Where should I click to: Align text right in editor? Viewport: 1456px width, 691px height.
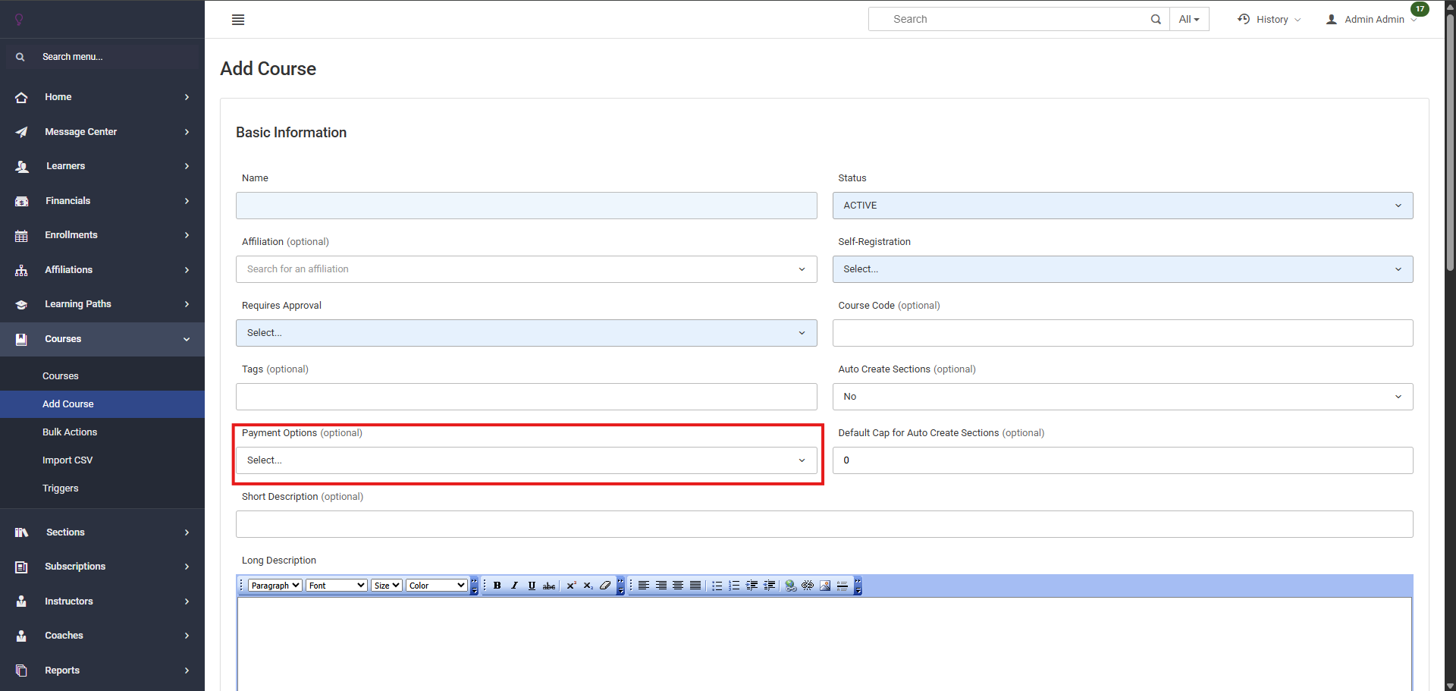661,586
